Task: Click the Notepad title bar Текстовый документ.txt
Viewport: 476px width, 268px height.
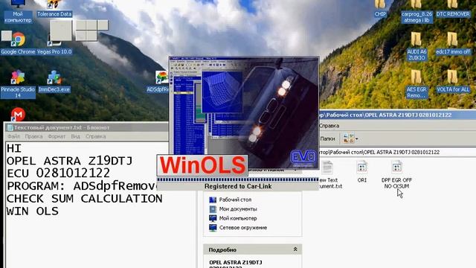Action: [86, 127]
